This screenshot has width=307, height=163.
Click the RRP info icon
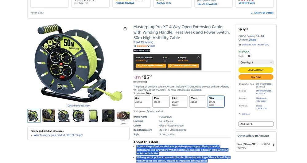146,82
